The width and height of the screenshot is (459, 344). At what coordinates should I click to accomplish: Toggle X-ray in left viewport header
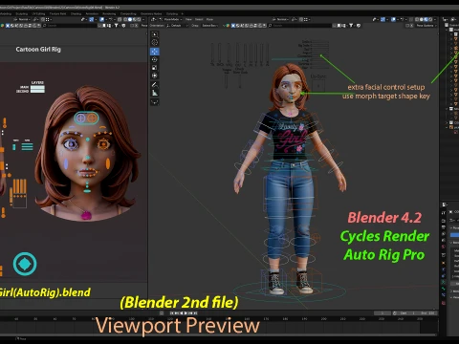tap(120, 19)
